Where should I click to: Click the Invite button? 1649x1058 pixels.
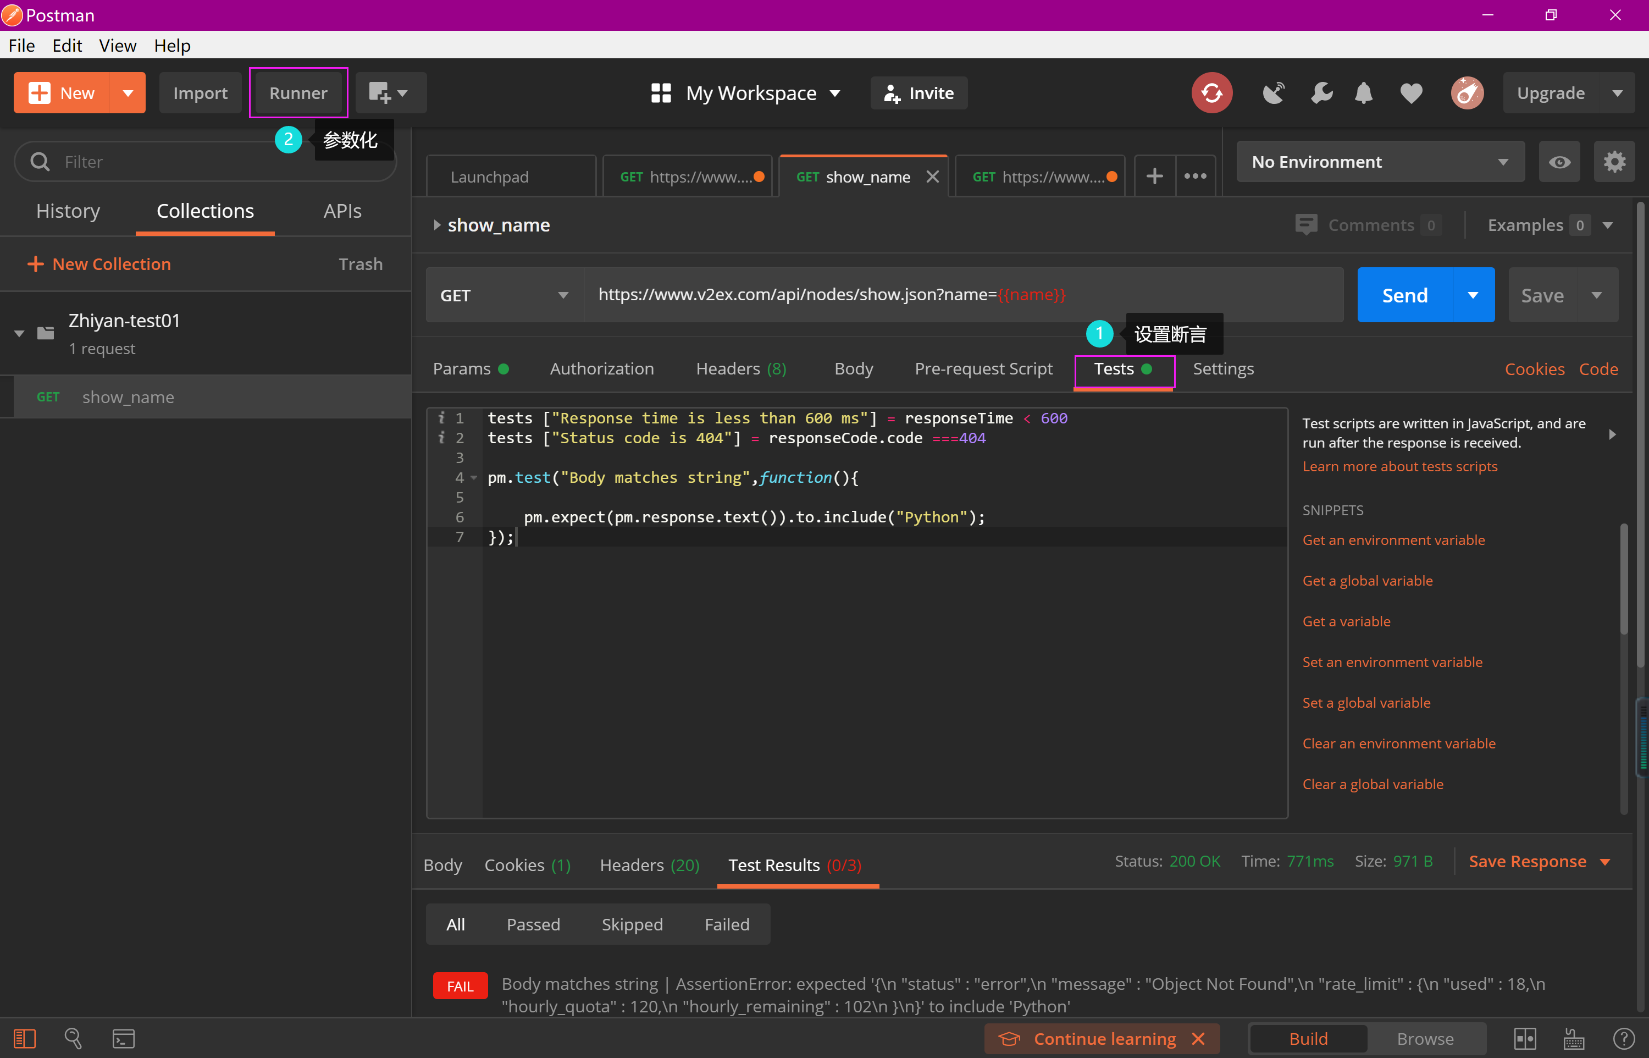click(918, 93)
